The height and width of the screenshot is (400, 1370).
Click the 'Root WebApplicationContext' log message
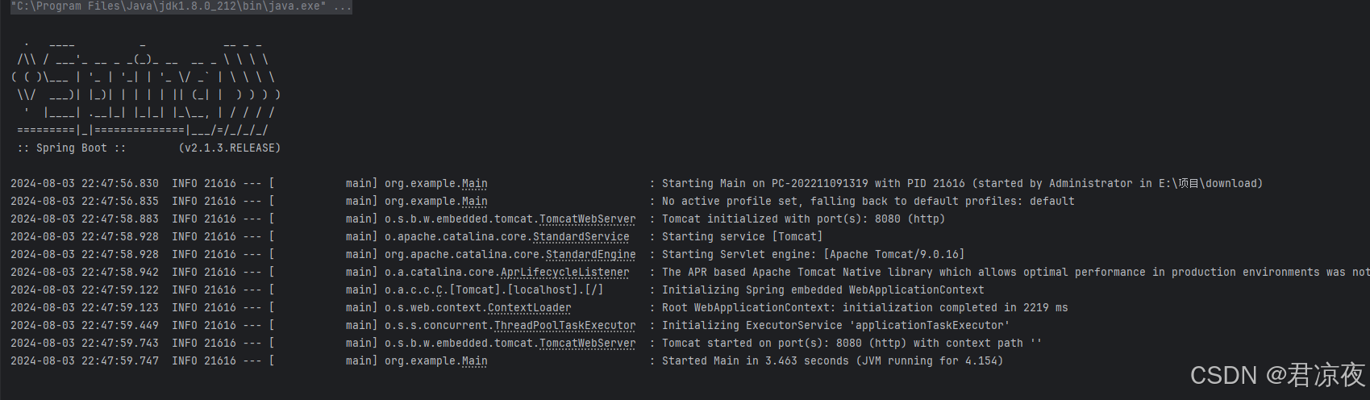[x=864, y=308]
